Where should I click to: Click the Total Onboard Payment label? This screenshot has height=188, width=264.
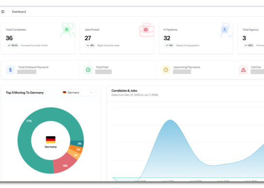(x=33, y=67)
